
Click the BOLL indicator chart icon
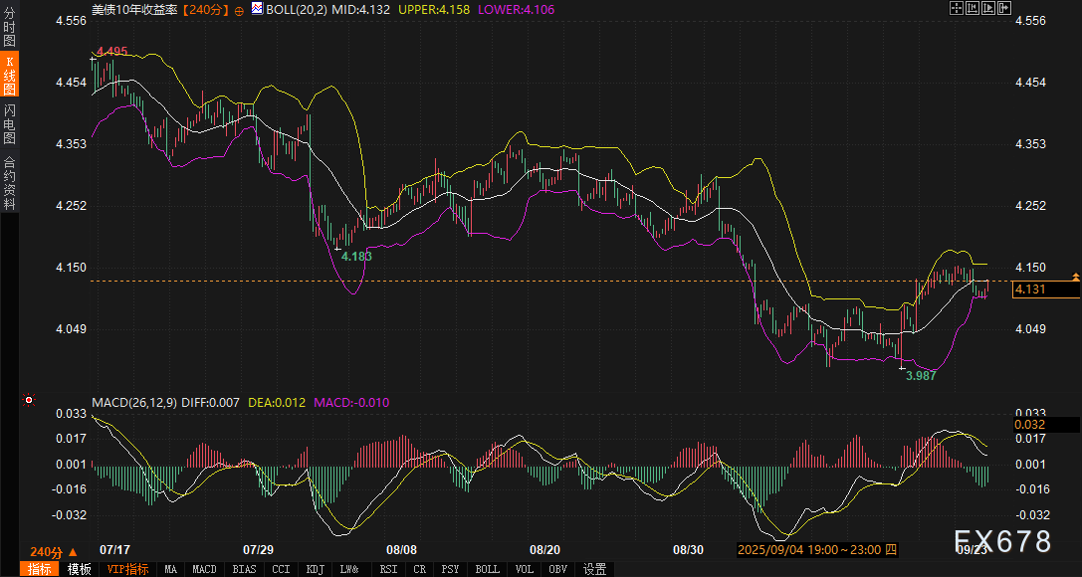tap(257, 8)
